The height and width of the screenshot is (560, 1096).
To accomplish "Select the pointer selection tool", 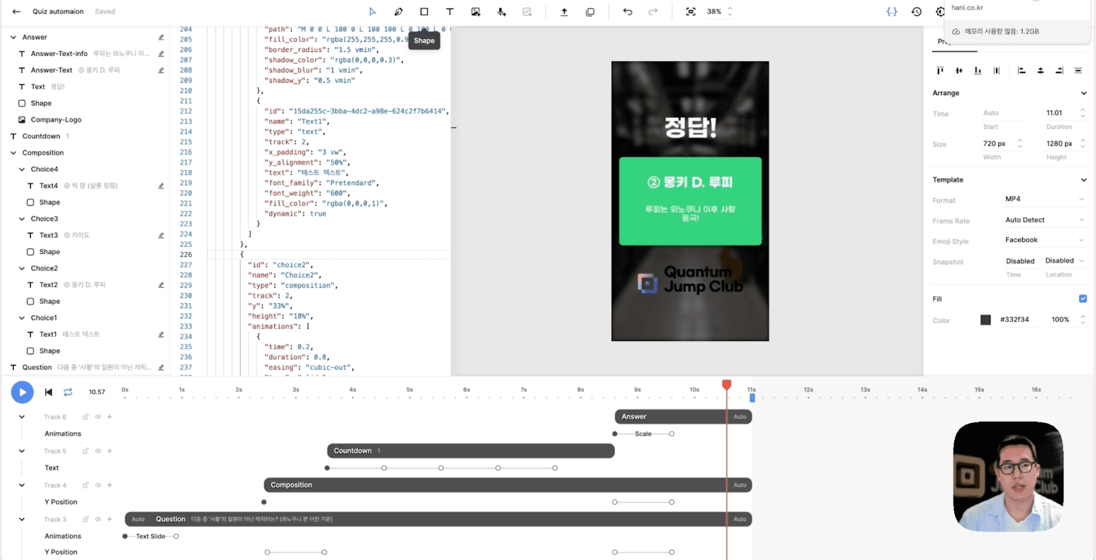I will [373, 12].
